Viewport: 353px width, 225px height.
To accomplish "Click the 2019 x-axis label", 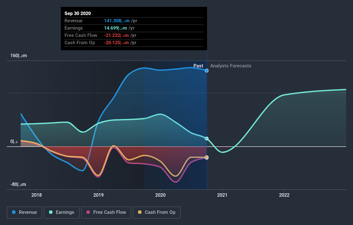I will [x=98, y=195].
